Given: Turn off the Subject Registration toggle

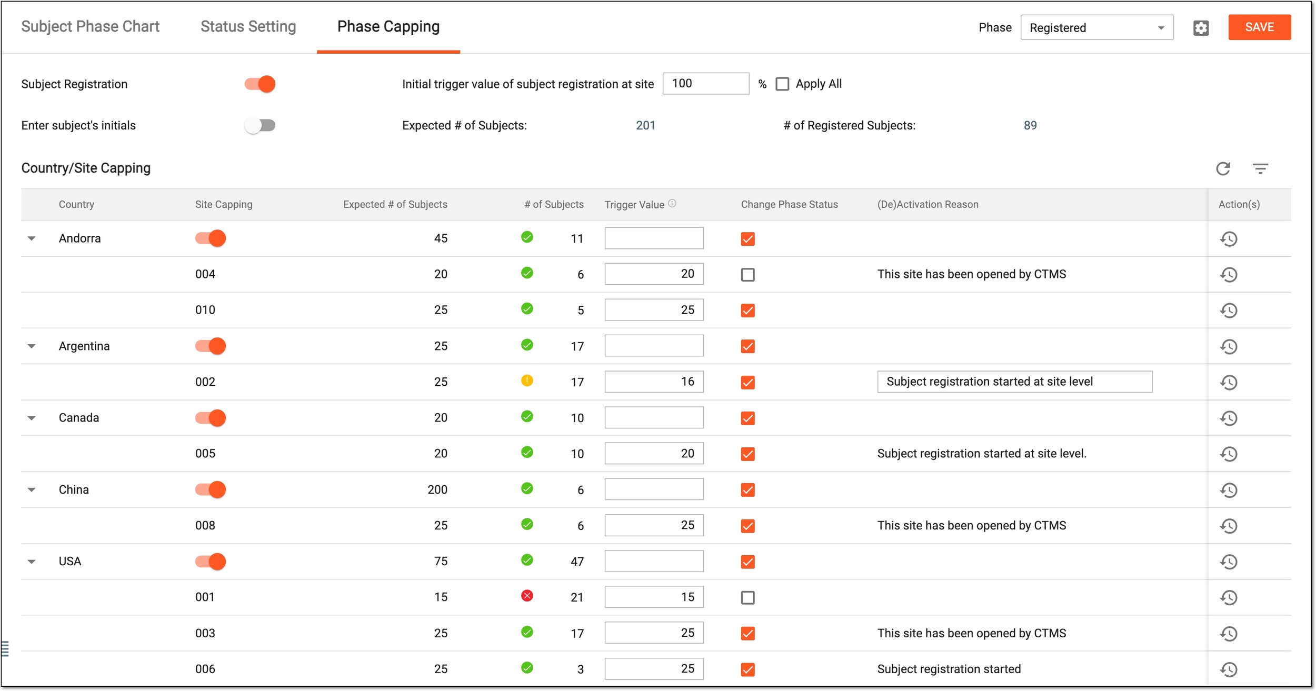Looking at the screenshot, I should coord(260,84).
